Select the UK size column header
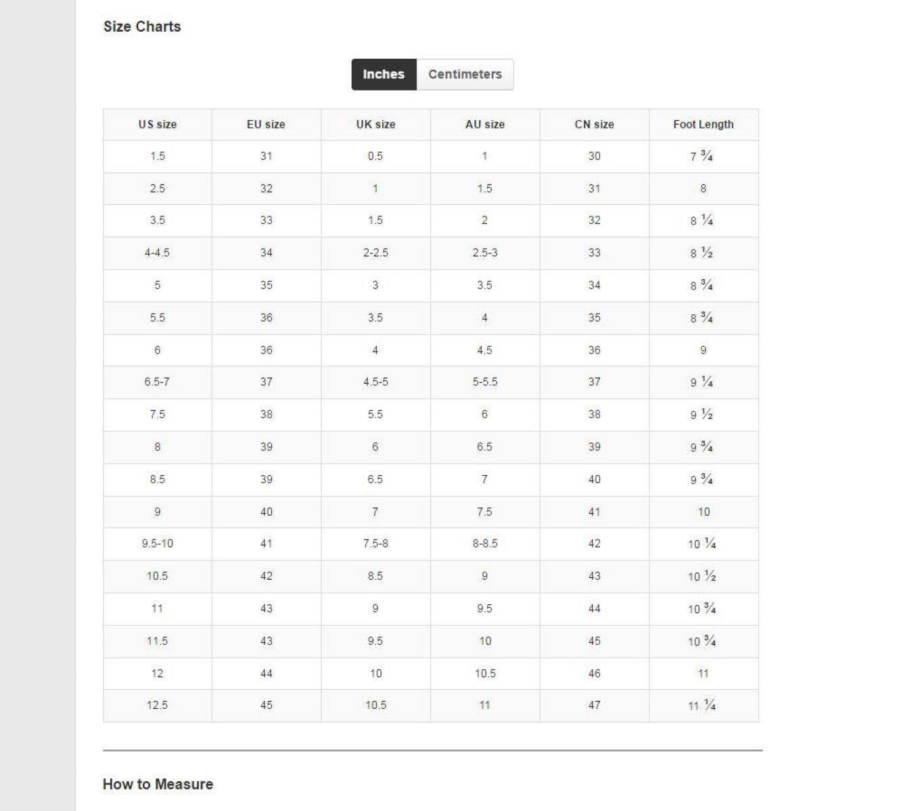 (375, 124)
